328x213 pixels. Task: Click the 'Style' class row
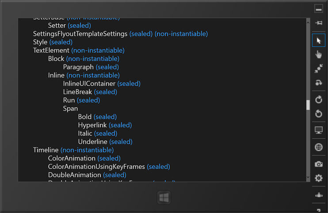pyautogui.click(x=53, y=42)
